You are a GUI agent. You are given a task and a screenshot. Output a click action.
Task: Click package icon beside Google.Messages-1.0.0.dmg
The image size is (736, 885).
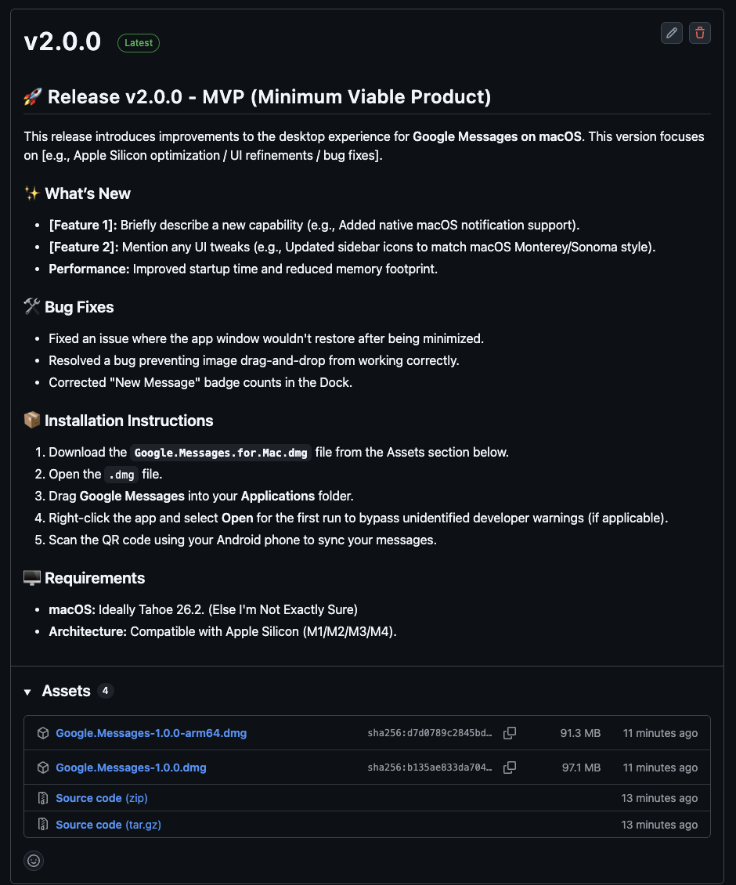click(43, 768)
